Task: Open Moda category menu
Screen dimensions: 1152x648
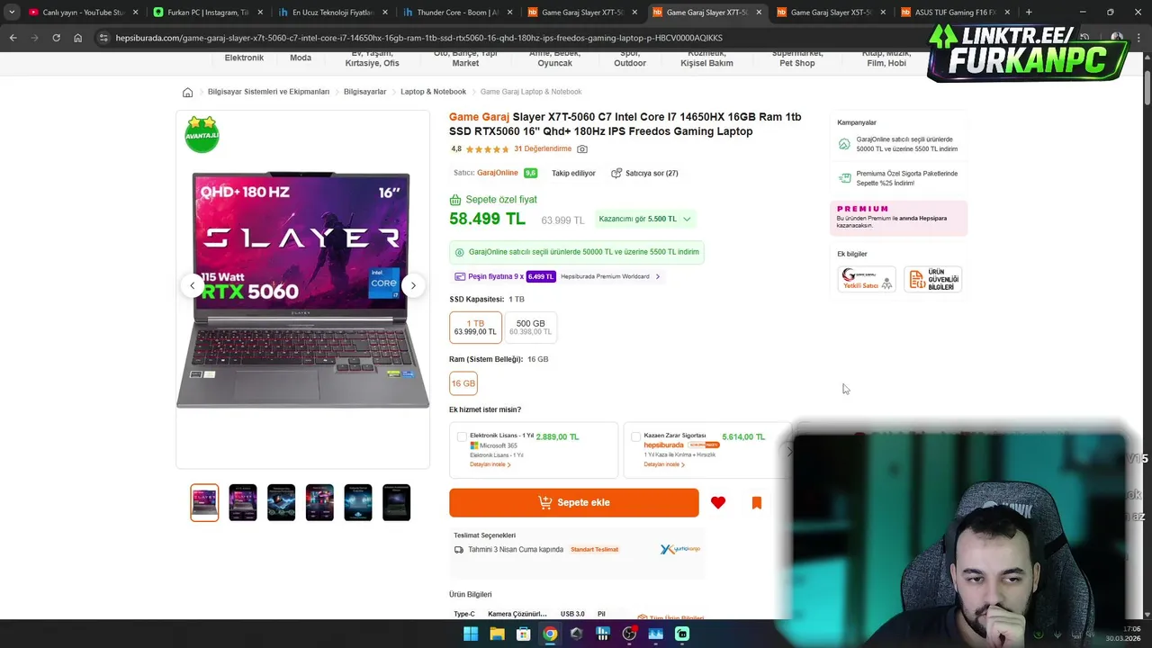Action: (x=301, y=58)
